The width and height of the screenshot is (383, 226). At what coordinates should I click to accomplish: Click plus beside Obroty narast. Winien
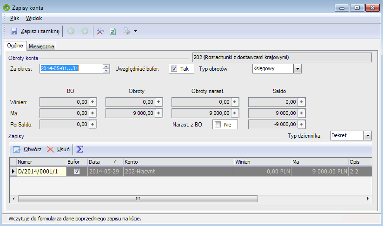[x=235, y=102]
